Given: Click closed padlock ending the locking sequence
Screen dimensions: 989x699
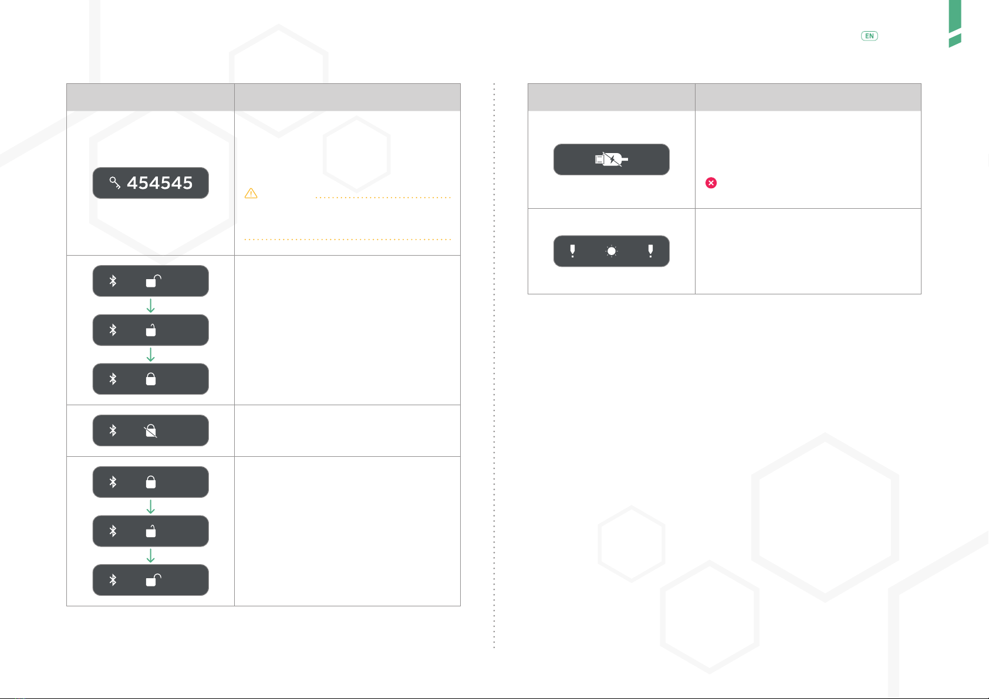Looking at the screenshot, I should pyautogui.click(x=151, y=379).
